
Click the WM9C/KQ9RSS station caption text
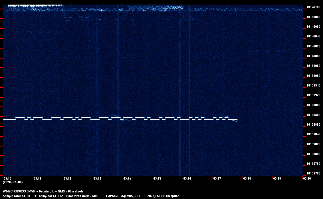(43, 191)
